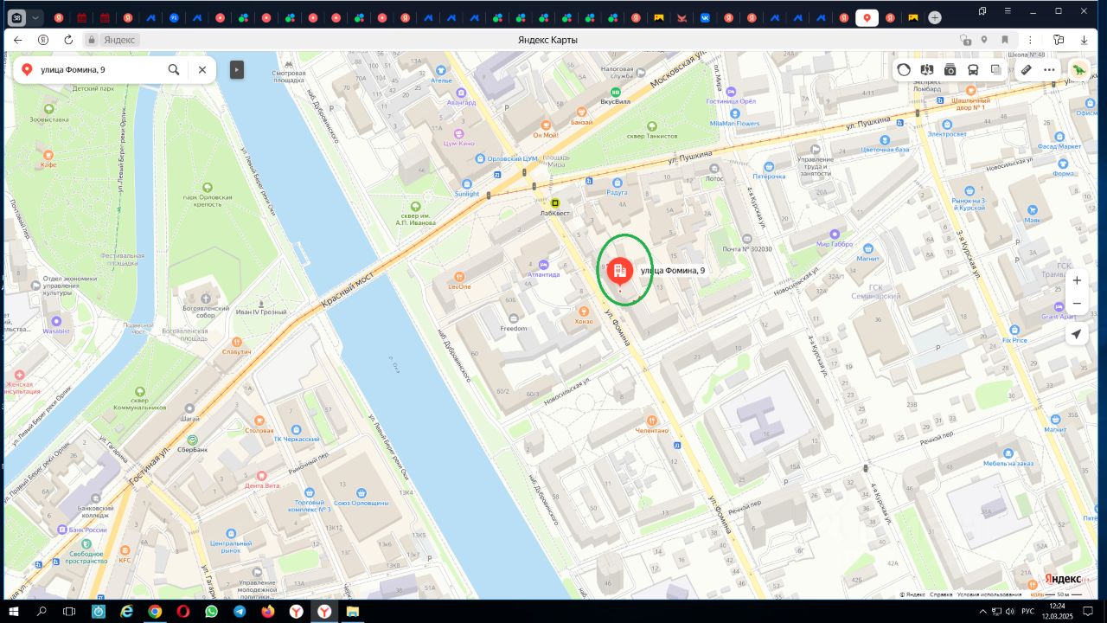Click the search magnifier in the map search box
The width and height of the screenshot is (1107, 623).
click(174, 69)
